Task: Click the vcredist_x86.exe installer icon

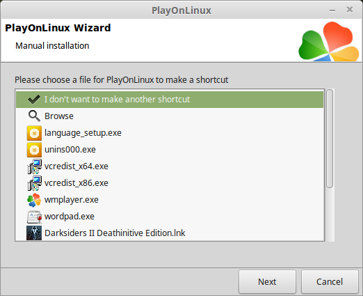Action: pos(35,183)
